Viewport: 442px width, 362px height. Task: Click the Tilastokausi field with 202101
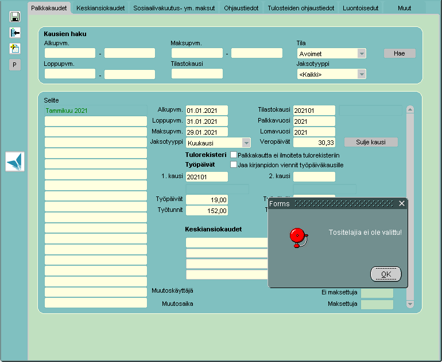314,110
